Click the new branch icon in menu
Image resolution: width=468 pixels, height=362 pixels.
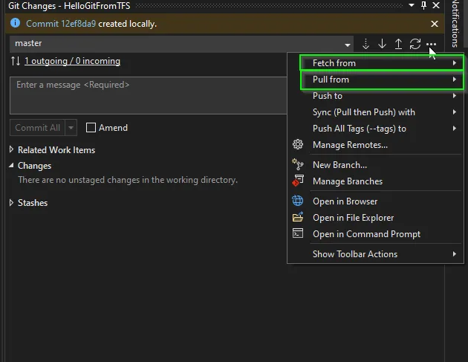click(x=298, y=164)
